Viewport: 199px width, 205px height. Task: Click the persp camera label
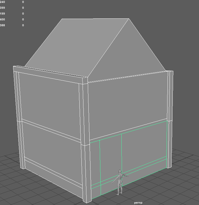pyautogui.click(x=138, y=203)
